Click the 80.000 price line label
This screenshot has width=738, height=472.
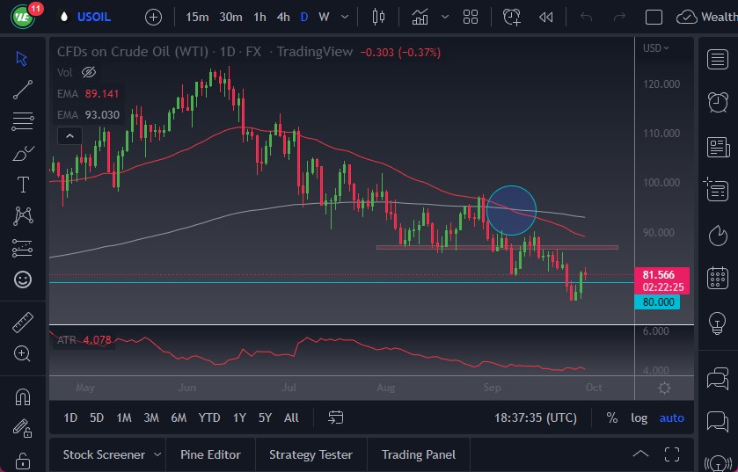(x=658, y=301)
